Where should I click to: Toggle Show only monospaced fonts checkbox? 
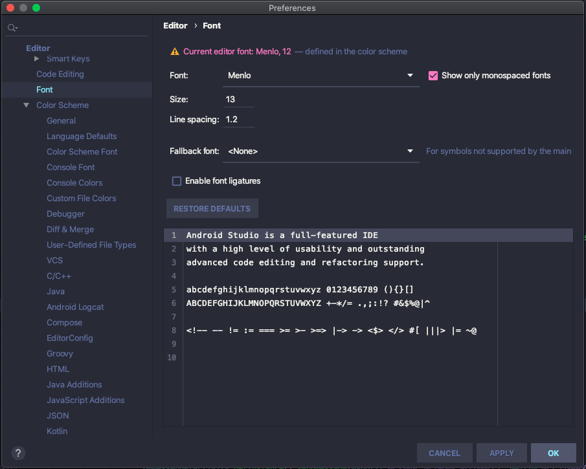[433, 76]
